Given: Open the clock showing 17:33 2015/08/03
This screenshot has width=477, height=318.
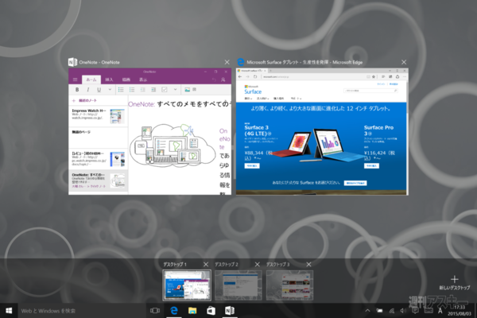Looking at the screenshot, I should [460, 311].
